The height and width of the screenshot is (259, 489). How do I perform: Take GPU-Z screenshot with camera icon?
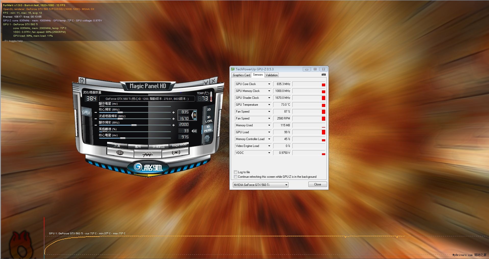pos(323,75)
